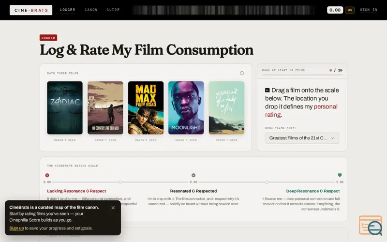Image resolution: width=387 pixels, height=242 pixels.
Task: Click the 0.50 scale value
Action: click(x=193, y=182)
